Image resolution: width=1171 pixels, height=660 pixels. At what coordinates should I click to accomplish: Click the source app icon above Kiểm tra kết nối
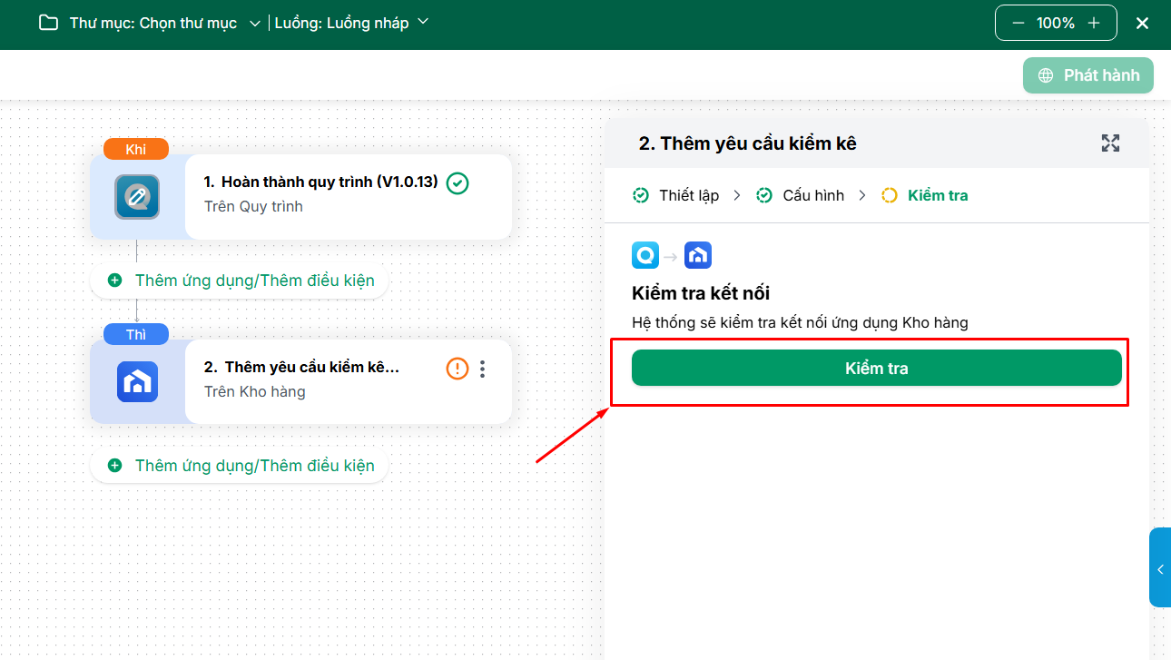click(x=645, y=255)
